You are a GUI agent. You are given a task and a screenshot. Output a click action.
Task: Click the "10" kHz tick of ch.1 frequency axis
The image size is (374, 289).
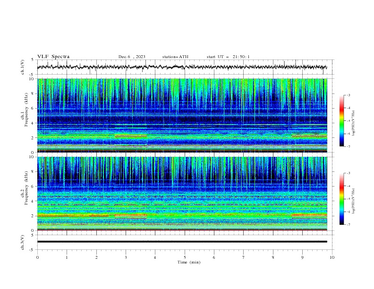click(32, 79)
